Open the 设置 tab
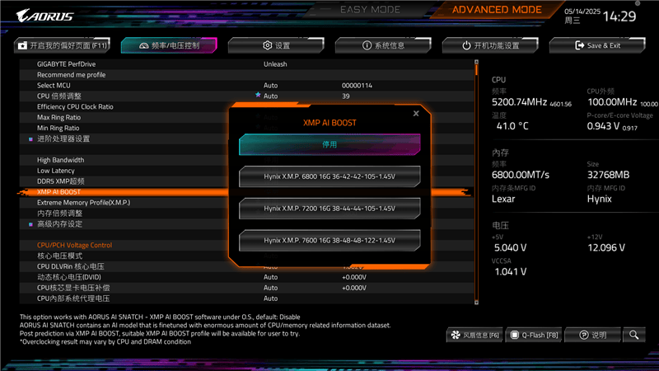The height and width of the screenshot is (371, 659). coord(276,45)
